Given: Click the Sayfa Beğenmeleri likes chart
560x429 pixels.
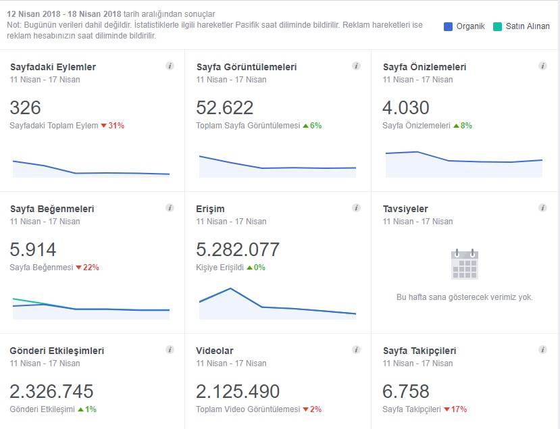Looking at the screenshot, I should [x=91, y=308].
